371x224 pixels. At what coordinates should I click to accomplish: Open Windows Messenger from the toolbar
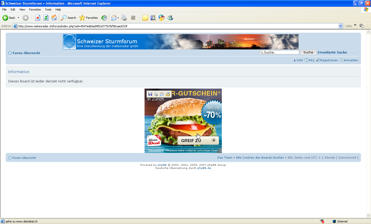[170, 18]
